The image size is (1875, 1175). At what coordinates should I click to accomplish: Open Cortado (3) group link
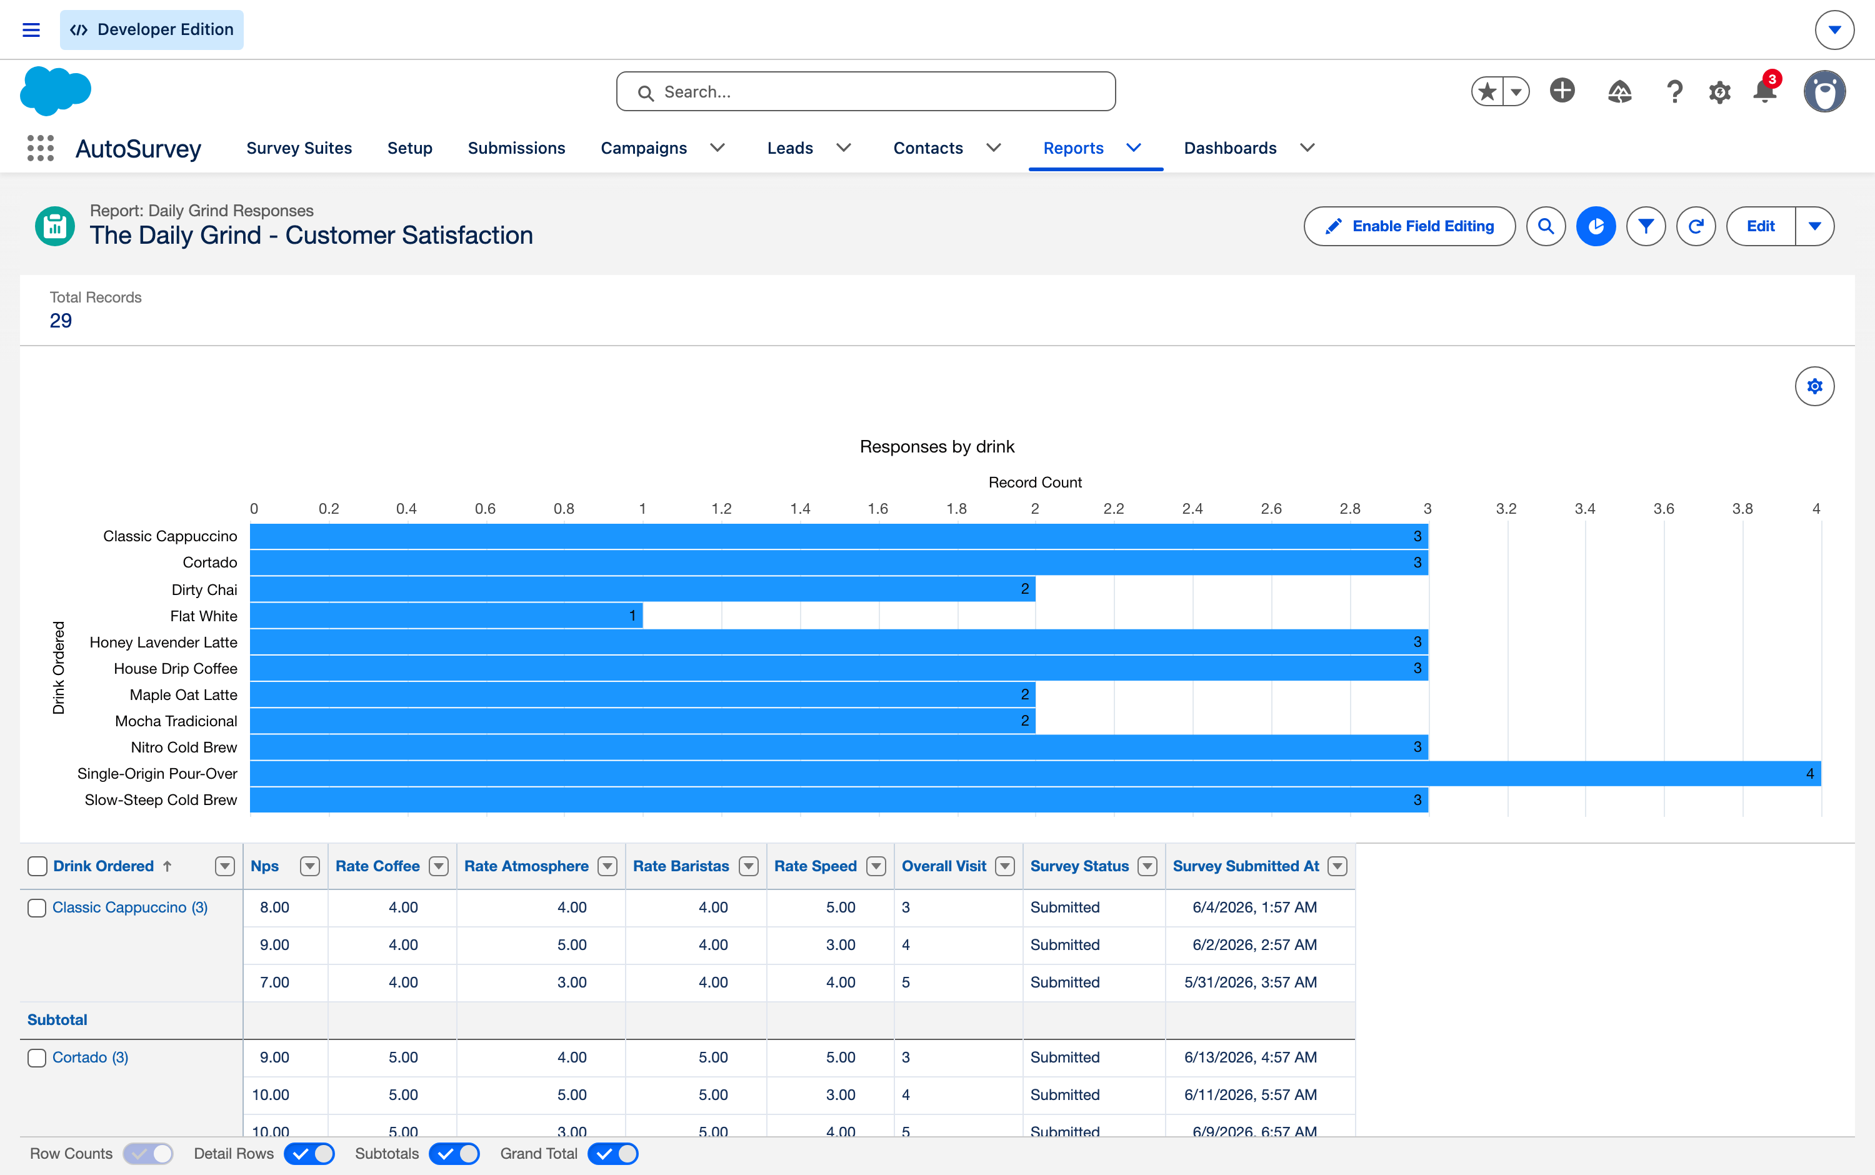(x=90, y=1057)
